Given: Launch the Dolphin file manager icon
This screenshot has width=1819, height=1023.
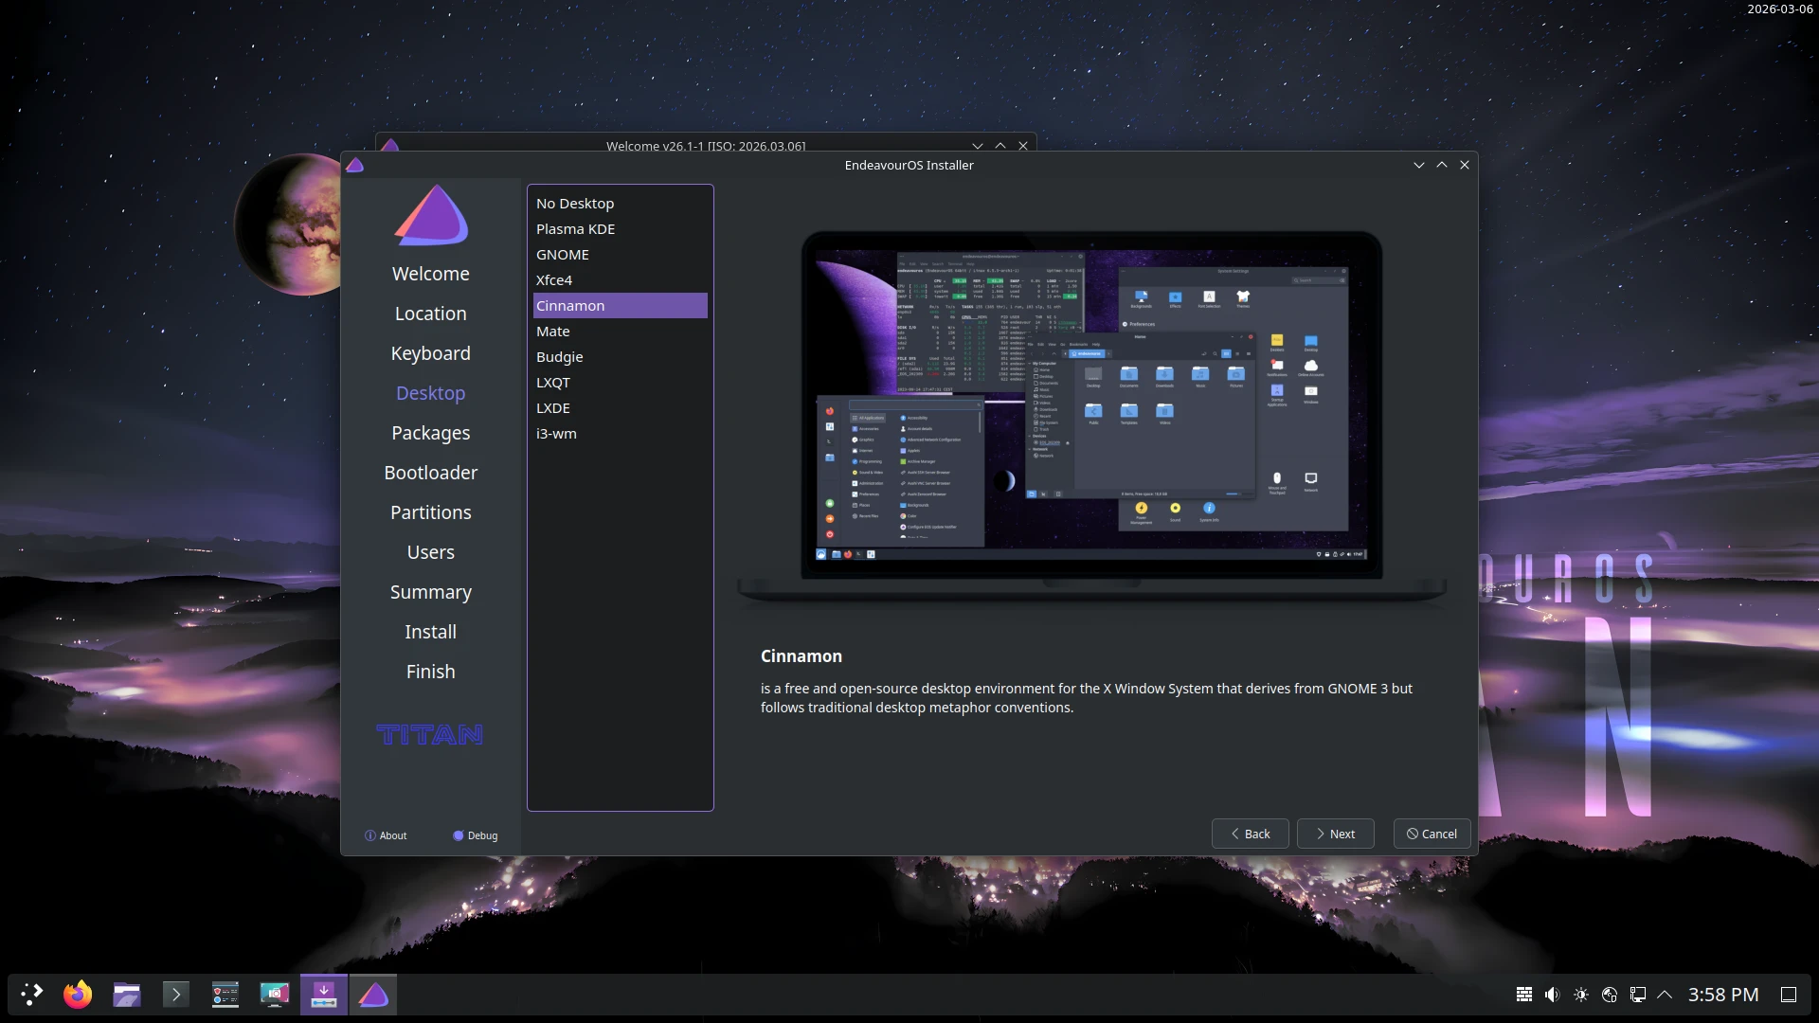Looking at the screenshot, I should click(x=127, y=995).
